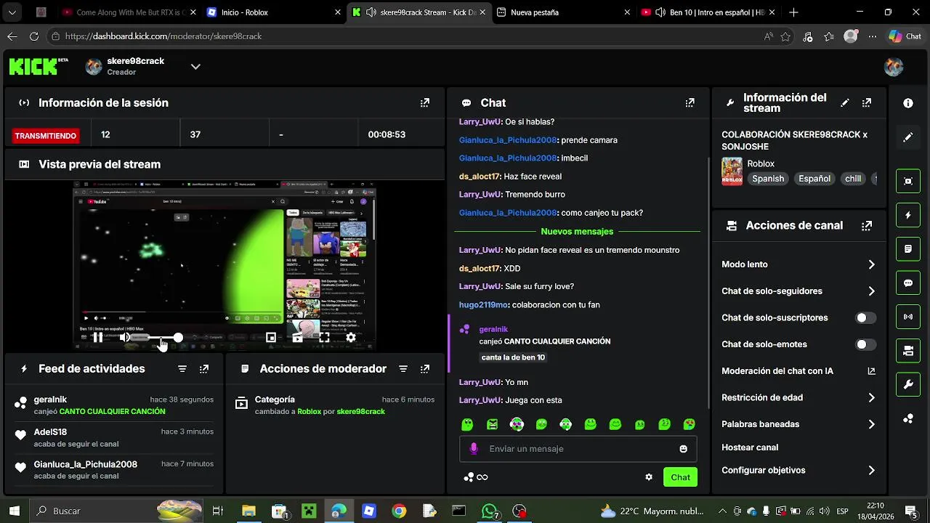The width and height of the screenshot is (930, 523).
Task: Open a new browser tab
Action: 793,12
